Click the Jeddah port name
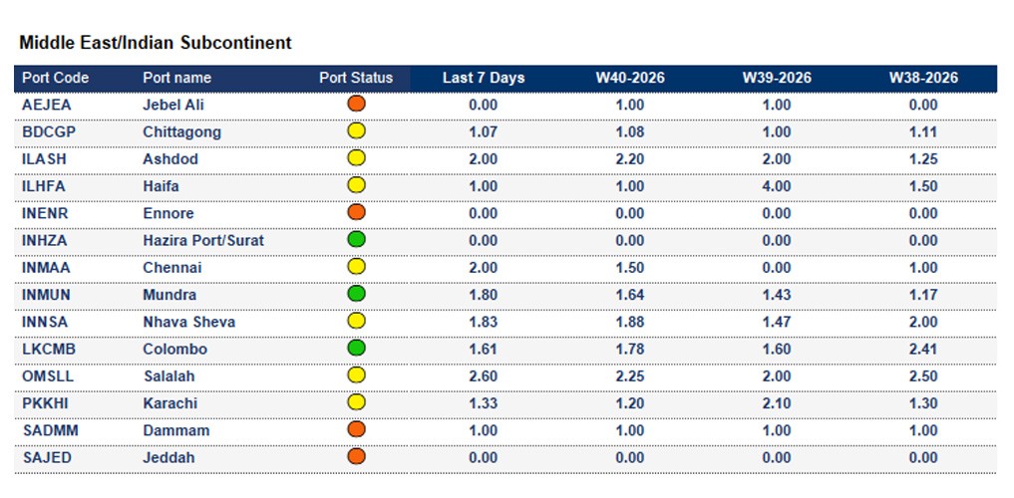Viewport: 1014px width, 498px height. [169, 458]
